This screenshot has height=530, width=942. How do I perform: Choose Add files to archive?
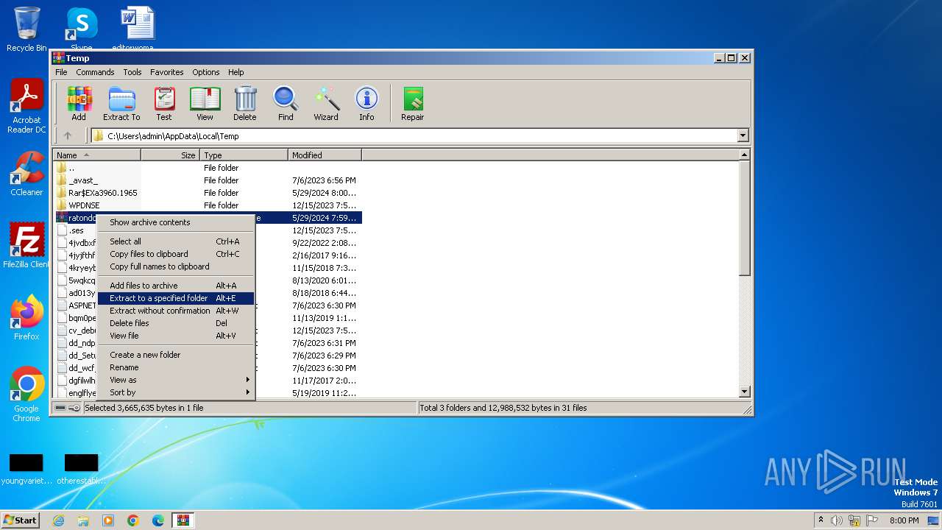click(x=176, y=286)
